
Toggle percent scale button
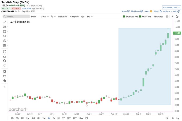[x=173, y=118]
